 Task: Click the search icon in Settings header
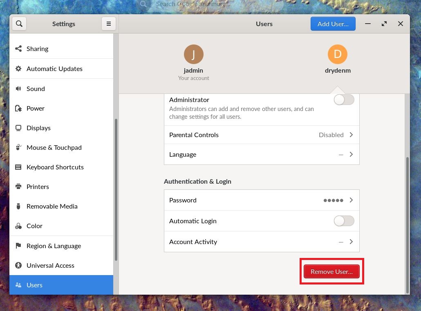tap(19, 24)
